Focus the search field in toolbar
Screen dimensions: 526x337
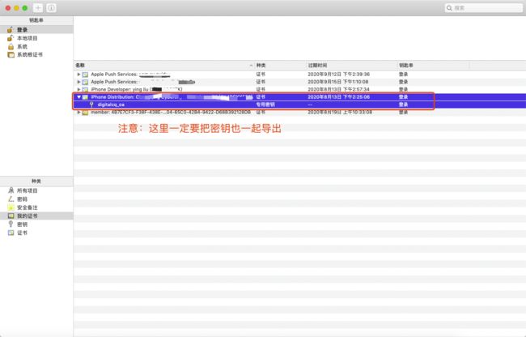(483, 8)
